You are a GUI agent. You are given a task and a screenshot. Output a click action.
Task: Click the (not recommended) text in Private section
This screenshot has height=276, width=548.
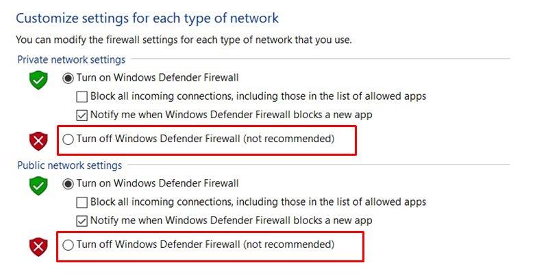pos(288,139)
